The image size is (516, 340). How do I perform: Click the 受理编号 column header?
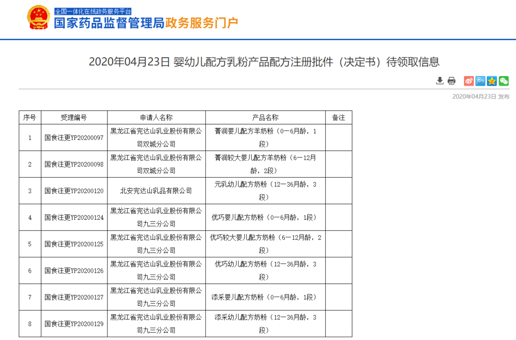click(74, 117)
